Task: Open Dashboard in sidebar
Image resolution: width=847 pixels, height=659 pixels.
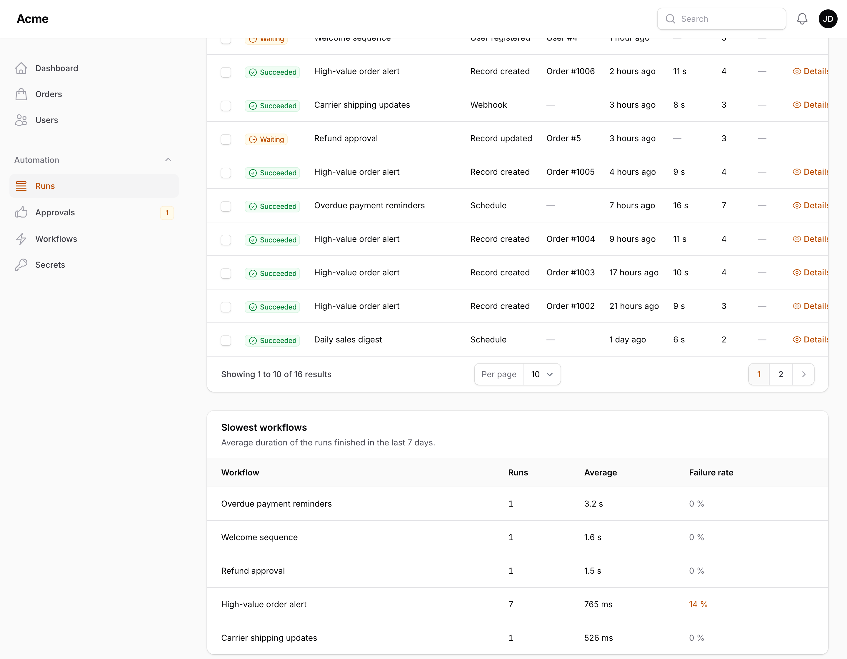Action: (x=94, y=68)
